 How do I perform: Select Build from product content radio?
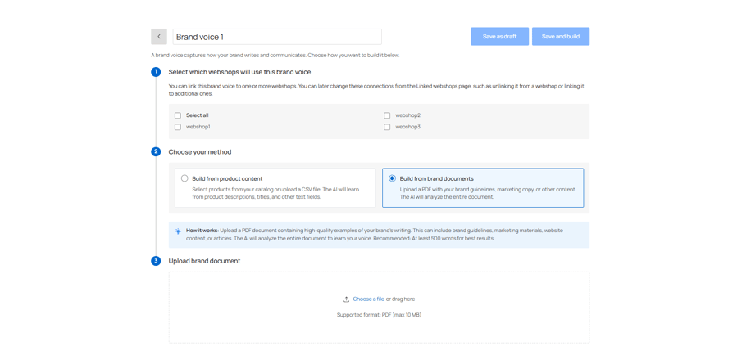point(184,178)
